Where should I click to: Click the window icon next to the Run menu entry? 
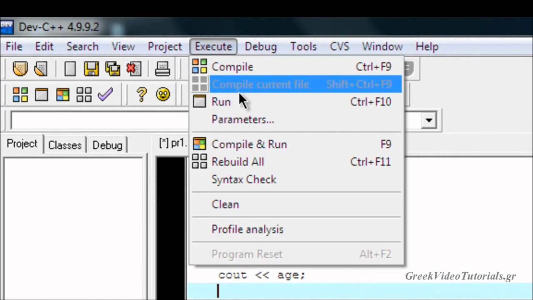coord(199,102)
